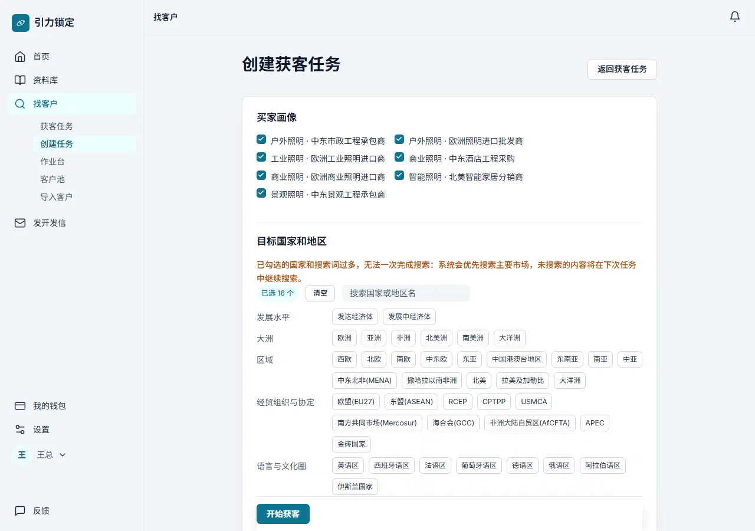Click the 设置 sliders icon
The width and height of the screenshot is (755, 531).
[20, 430]
